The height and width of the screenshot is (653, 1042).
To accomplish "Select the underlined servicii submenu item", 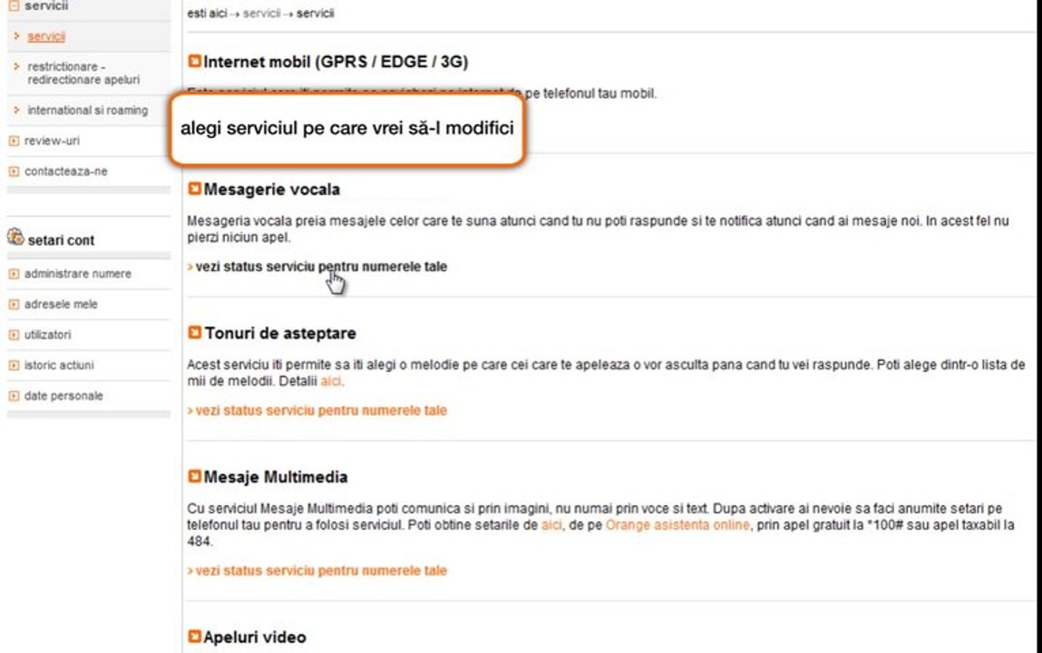I will click(x=46, y=37).
